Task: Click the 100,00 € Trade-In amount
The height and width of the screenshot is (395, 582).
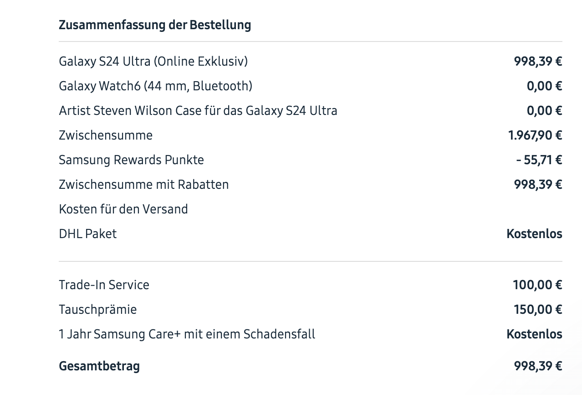Action: (537, 285)
